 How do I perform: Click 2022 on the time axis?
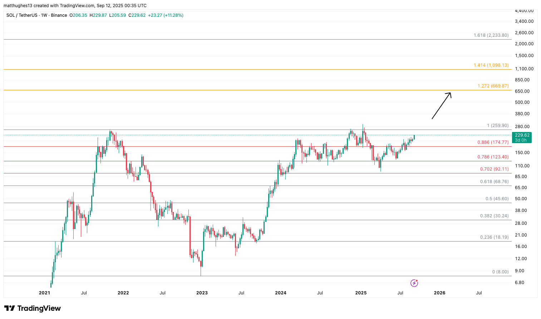click(x=123, y=293)
